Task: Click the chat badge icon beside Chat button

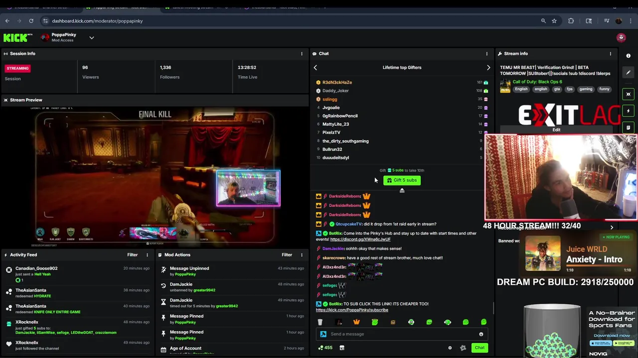Action: coord(463,348)
